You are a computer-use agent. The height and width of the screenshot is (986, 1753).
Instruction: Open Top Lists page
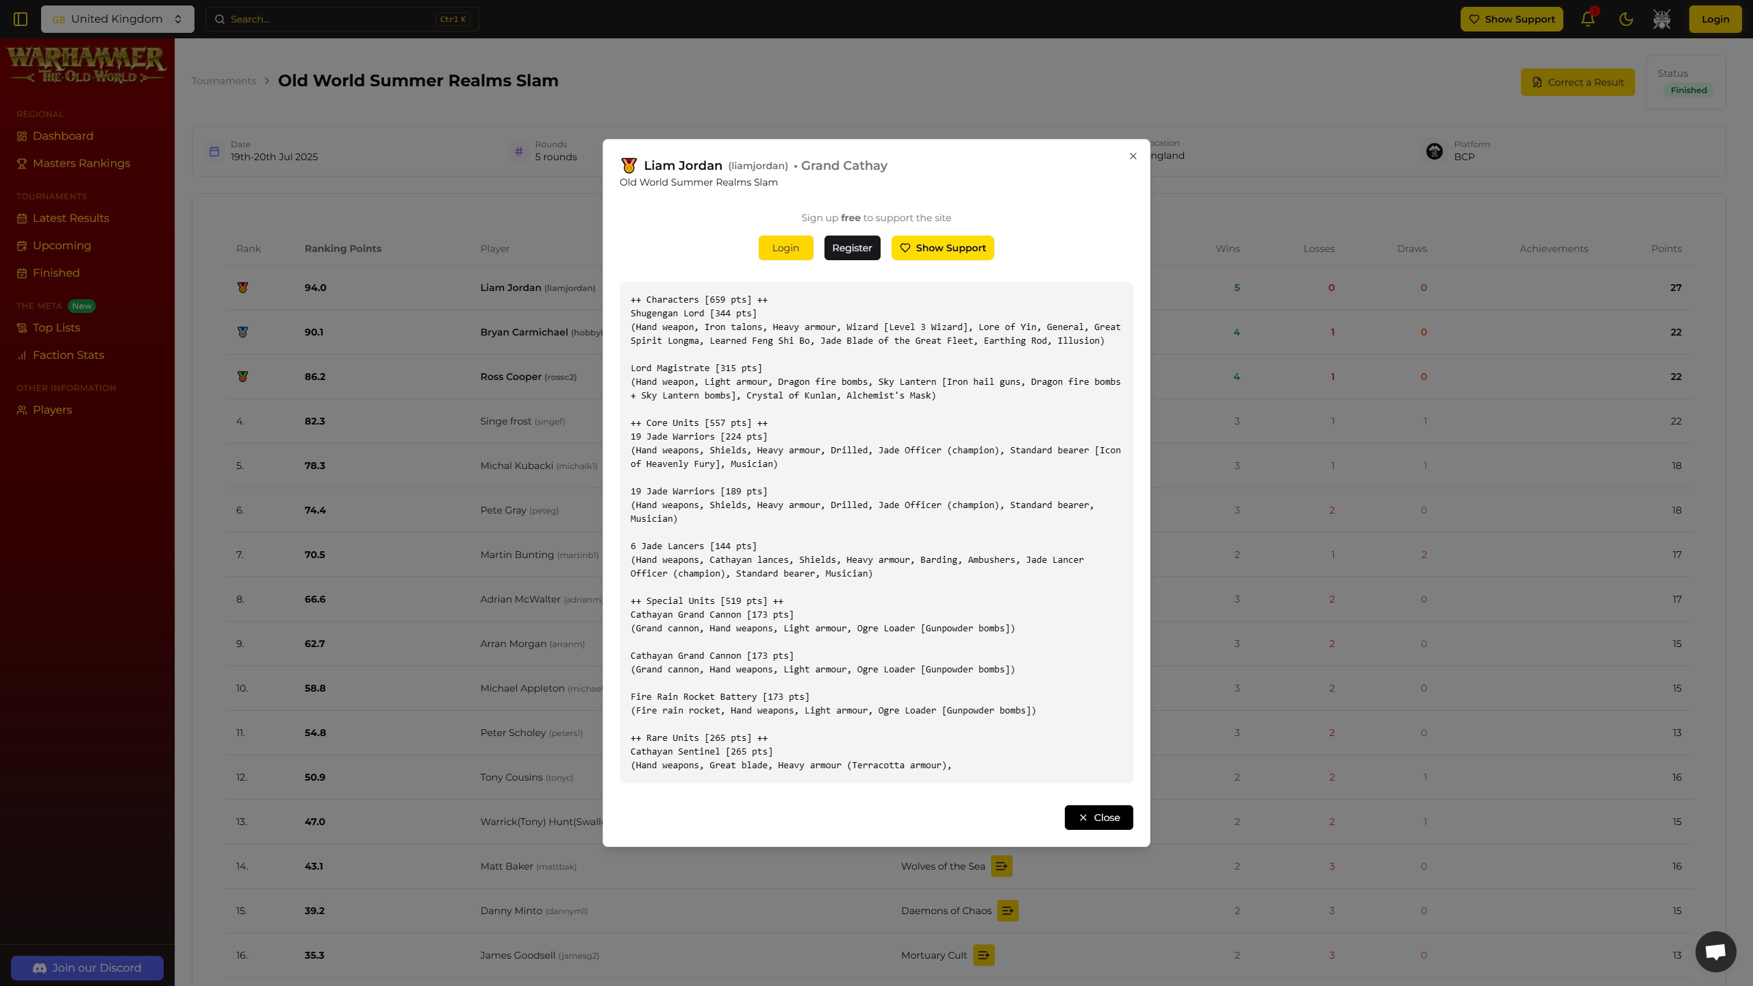(x=56, y=328)
